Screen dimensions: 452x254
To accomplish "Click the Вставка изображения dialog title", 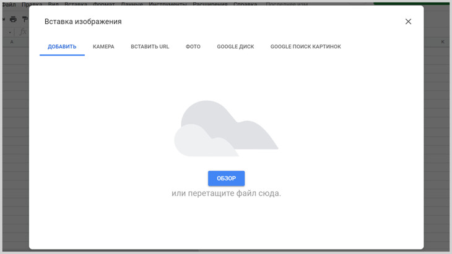I will (83, 22).
